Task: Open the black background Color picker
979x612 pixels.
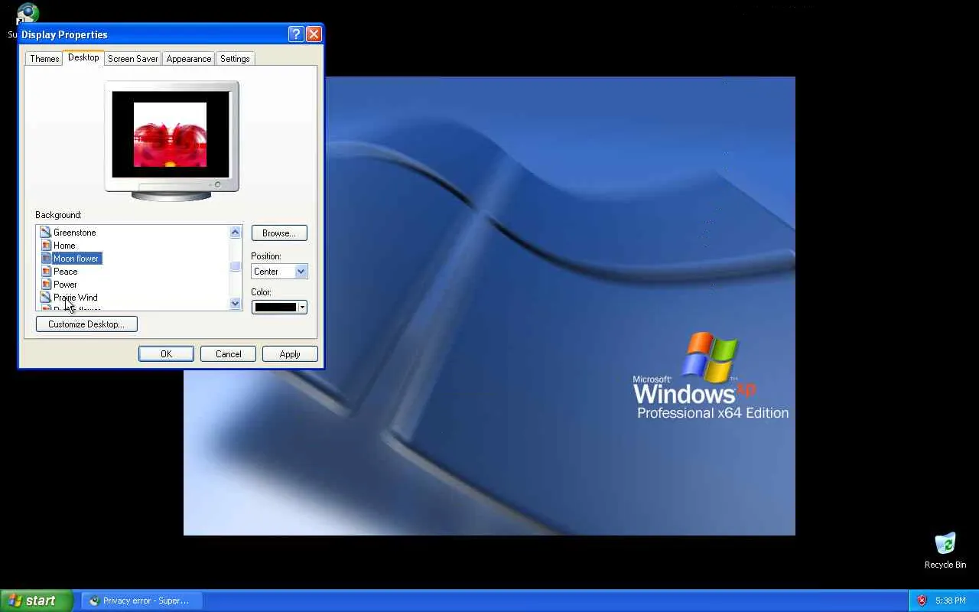Action: 279,308
